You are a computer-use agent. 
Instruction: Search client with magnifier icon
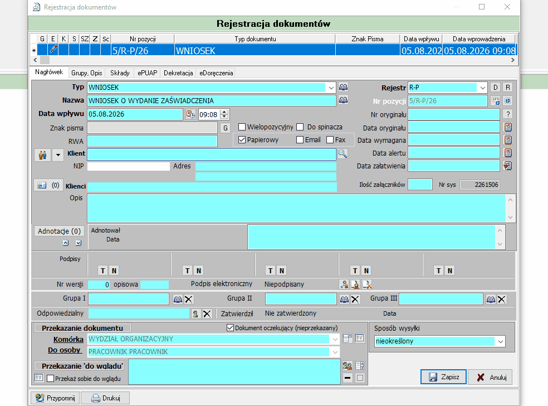tap(342, 154)
